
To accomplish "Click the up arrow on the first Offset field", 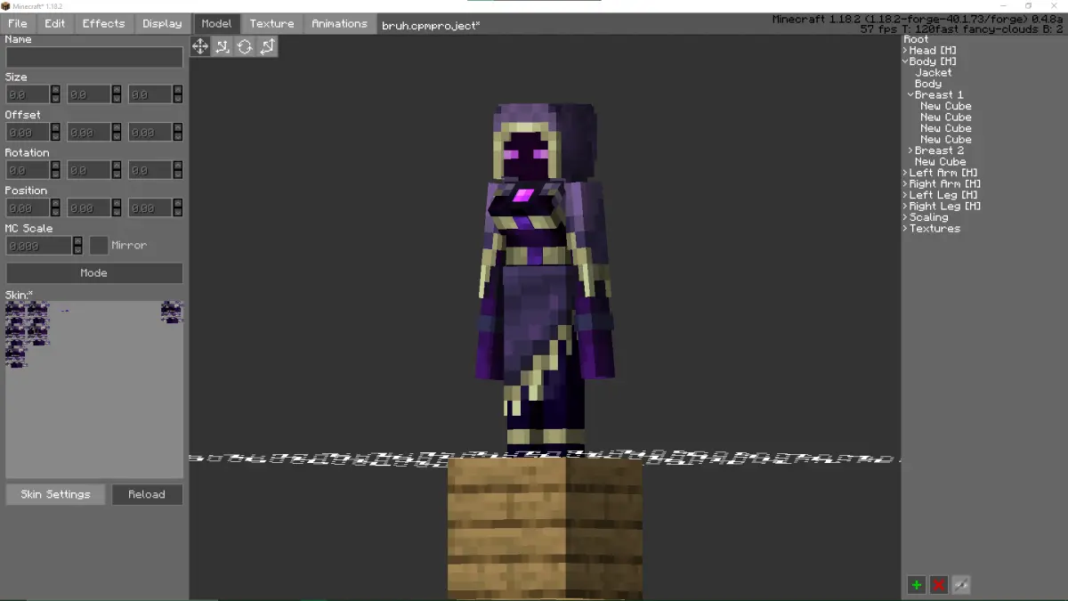I will (x=55, y=127).
